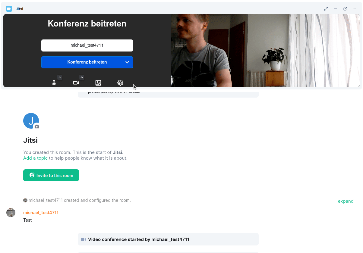Click the Jitsi room heading text
Screen dimensions: 363x253
click(x=30, y=140)
